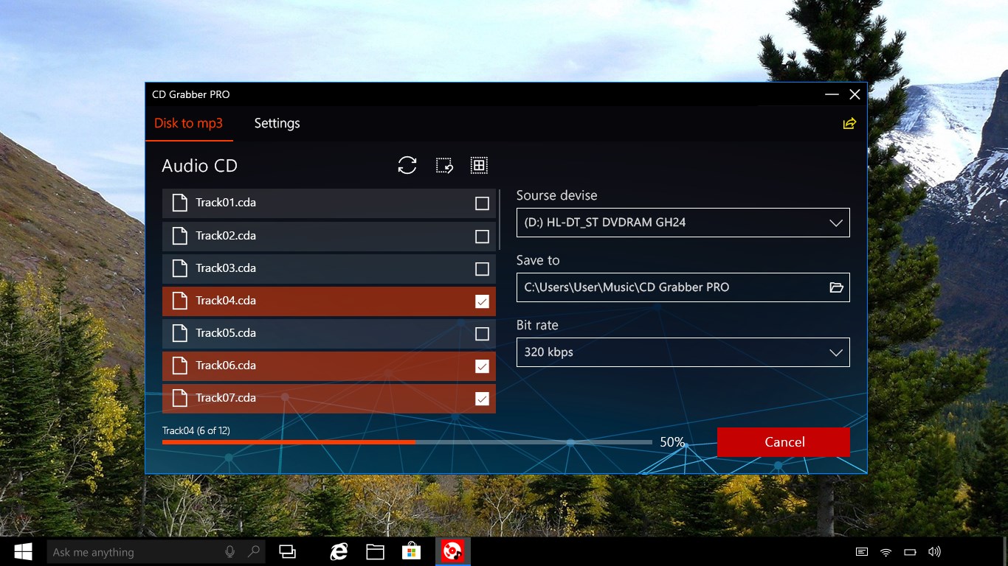Open File Explorer from the taskbar
The width and height of the screenshot is (1008, 566).
(375, 551)
